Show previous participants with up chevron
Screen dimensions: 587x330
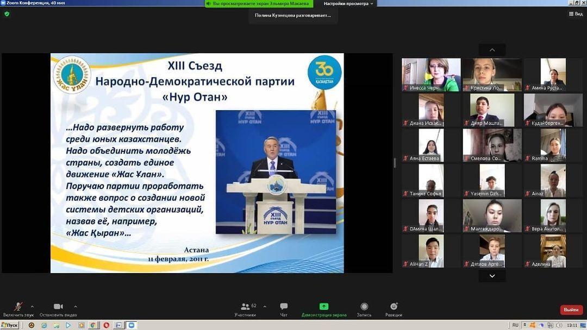(492, 50)
